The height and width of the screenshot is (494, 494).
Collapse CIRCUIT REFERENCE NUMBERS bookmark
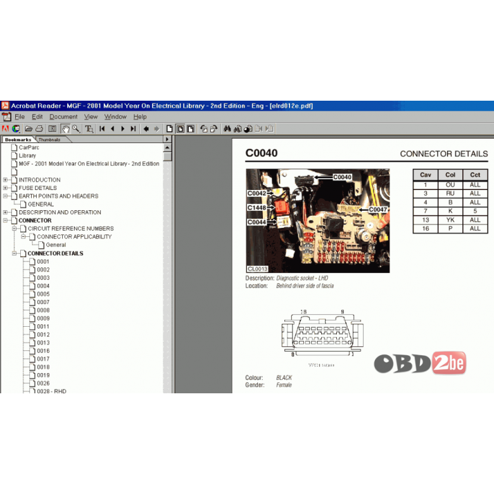click(x=15, y=229)
